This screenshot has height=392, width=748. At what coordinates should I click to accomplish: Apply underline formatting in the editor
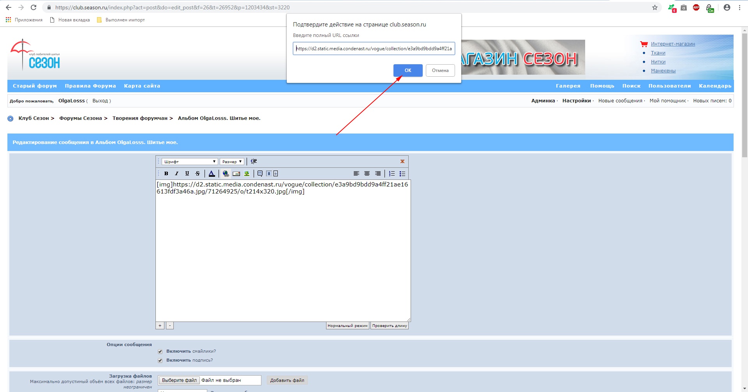tap(187, 174)
